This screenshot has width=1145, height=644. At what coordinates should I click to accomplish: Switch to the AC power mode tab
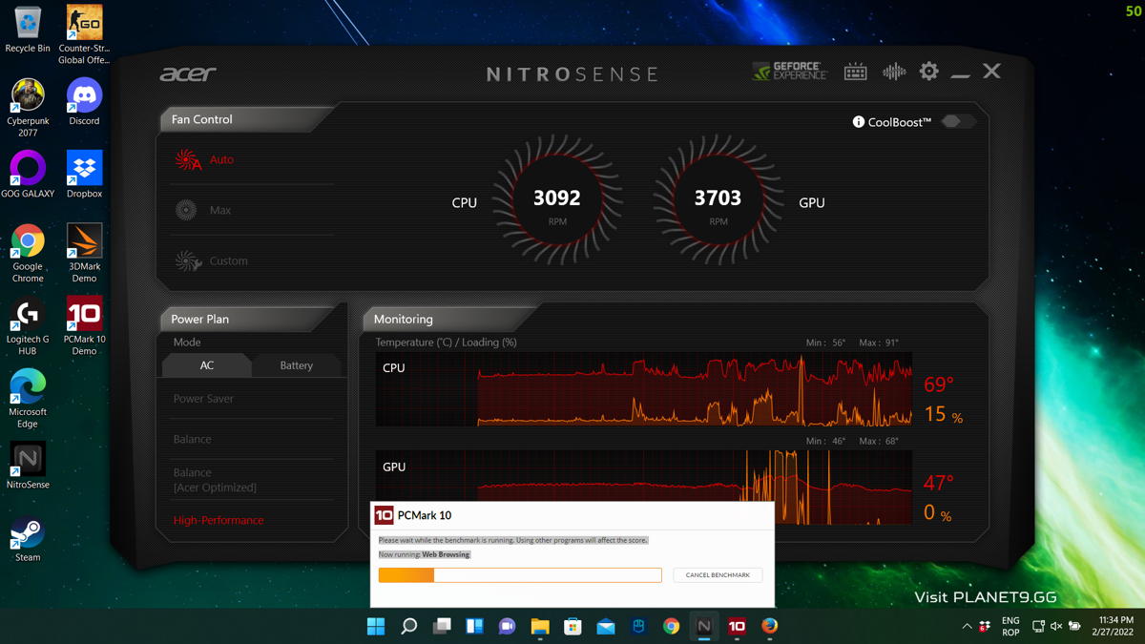207,365
